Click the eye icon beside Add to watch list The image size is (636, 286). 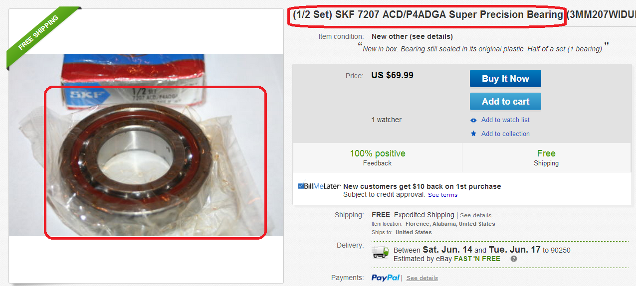point(474,120)
